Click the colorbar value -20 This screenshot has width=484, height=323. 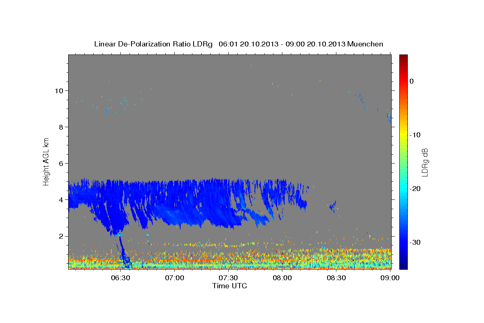coord(415,189)
